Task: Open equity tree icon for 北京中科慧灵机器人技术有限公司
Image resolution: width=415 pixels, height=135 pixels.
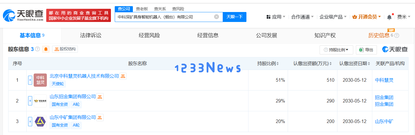Action: (x=123, y=76)
